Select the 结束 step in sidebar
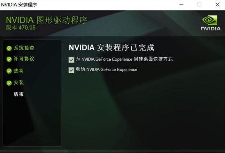 19,94
